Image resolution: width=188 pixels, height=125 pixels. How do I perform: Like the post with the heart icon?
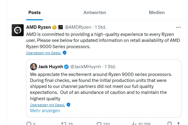coord(99,124)
